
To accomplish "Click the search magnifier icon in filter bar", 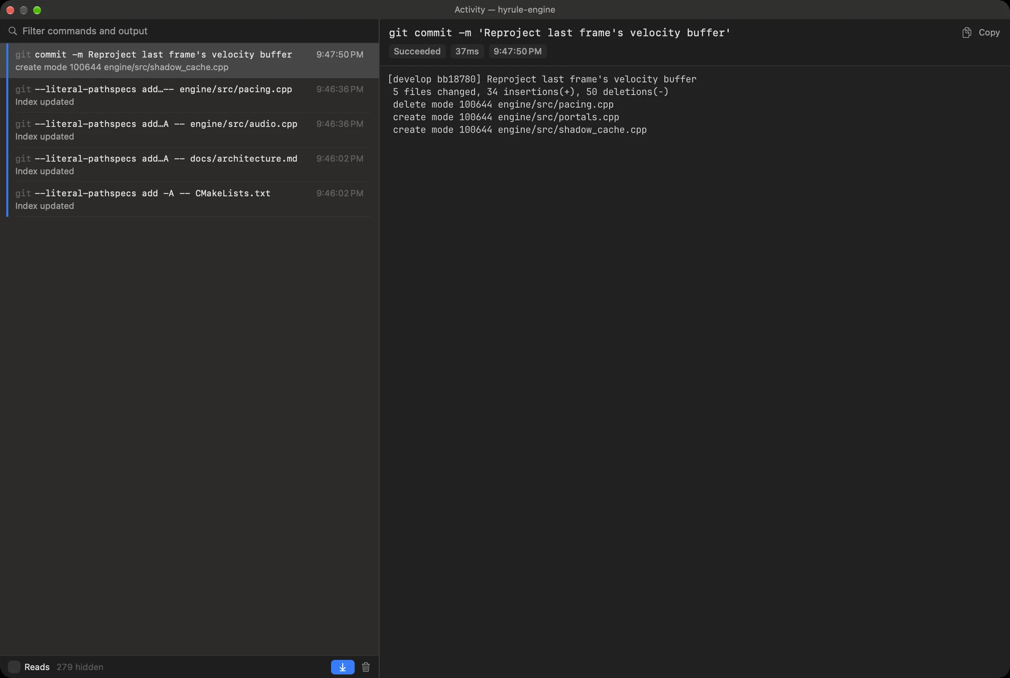I will (13, 31).
